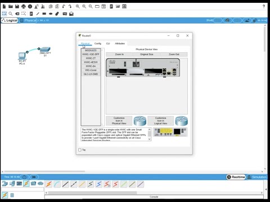Click the power cycle devices button
270x202 pixels.
(x=25, y=177)
